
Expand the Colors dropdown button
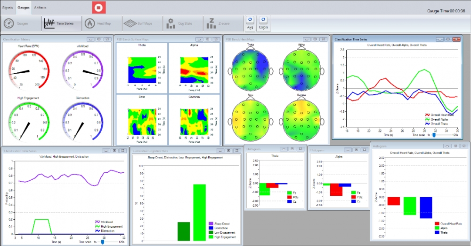(x=263, y=23)
